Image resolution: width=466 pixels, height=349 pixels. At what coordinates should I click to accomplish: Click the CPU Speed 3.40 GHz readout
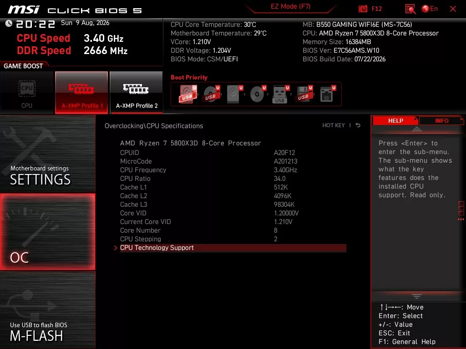(x=70, y=38)
